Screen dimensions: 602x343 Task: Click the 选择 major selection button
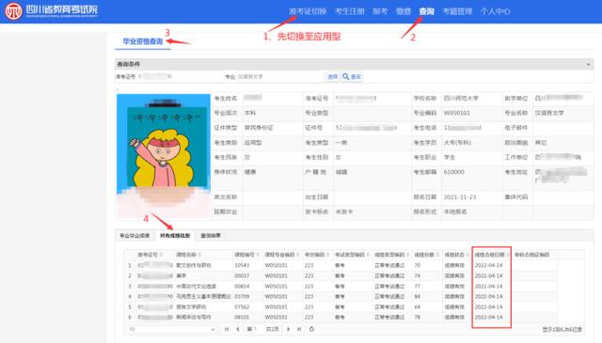[x=332, y=77]
